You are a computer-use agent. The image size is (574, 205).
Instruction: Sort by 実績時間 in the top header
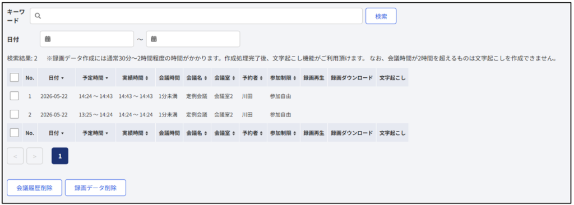point(135,78)
